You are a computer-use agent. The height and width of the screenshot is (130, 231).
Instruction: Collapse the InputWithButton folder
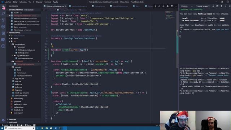pyautogui.click(x=23, y=56)
